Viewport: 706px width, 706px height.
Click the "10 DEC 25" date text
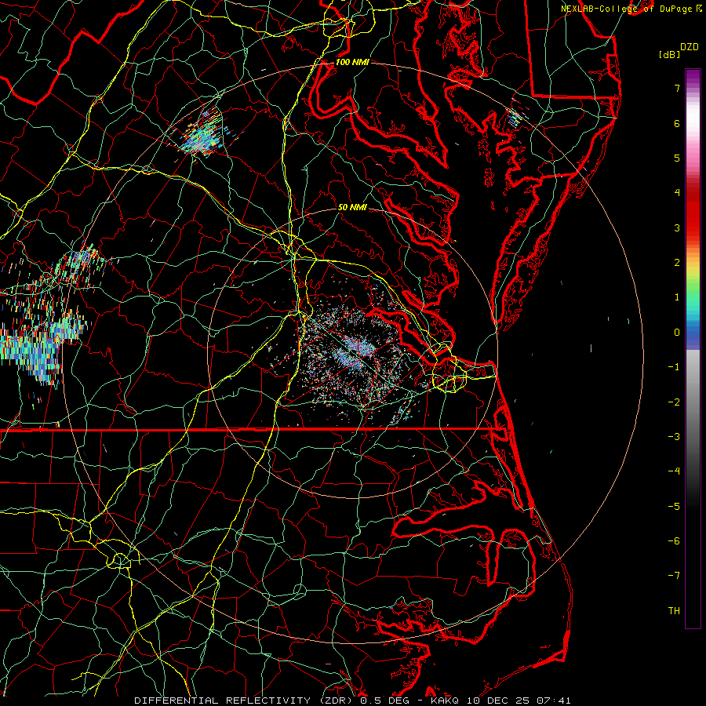[x=500, y=701]
